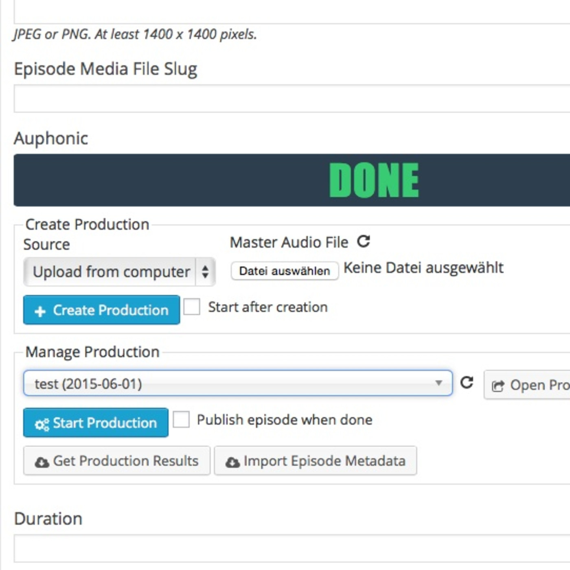Click the Open Production share icon

click(498, 386)
